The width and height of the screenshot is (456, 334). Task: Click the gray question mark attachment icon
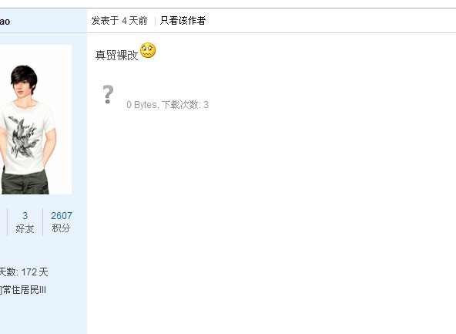[108, 94]
